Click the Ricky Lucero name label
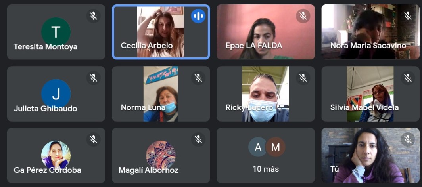This screenshot has height=187, width=422. click(x=249, y=108)
